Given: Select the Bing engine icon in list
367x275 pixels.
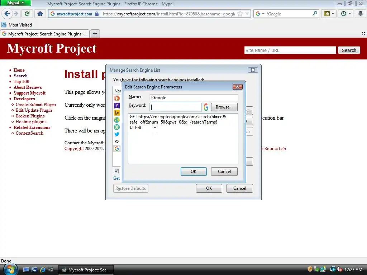Looking at the screenshot, I should tap(116, 113).
